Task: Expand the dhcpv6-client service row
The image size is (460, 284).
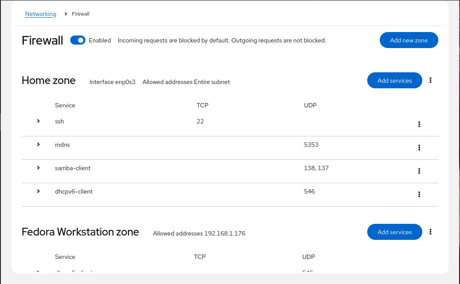Action: [x=39, y=191]
